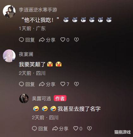Open username link 吴露可逃
This screenshot has width=133, height=137.
[41, 99]
